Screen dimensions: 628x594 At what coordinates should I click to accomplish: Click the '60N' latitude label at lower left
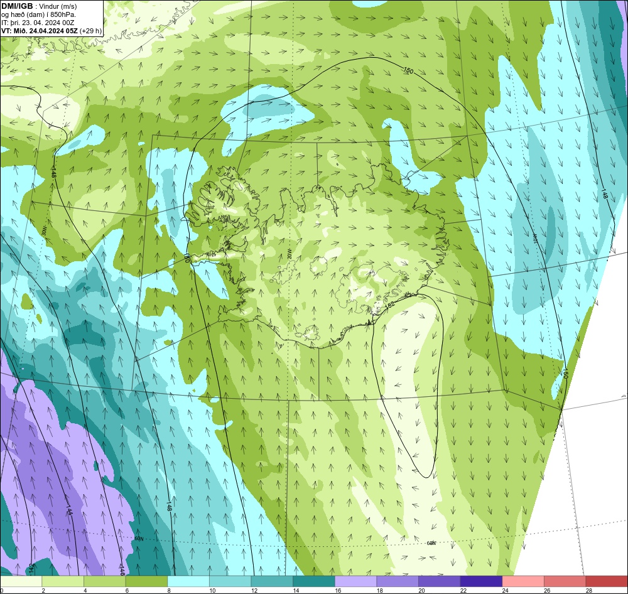139,539
